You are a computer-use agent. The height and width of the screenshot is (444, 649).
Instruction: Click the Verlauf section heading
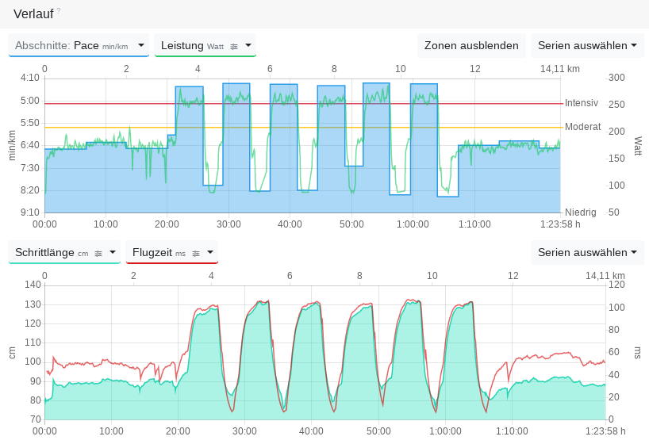(x=33, y=13)
